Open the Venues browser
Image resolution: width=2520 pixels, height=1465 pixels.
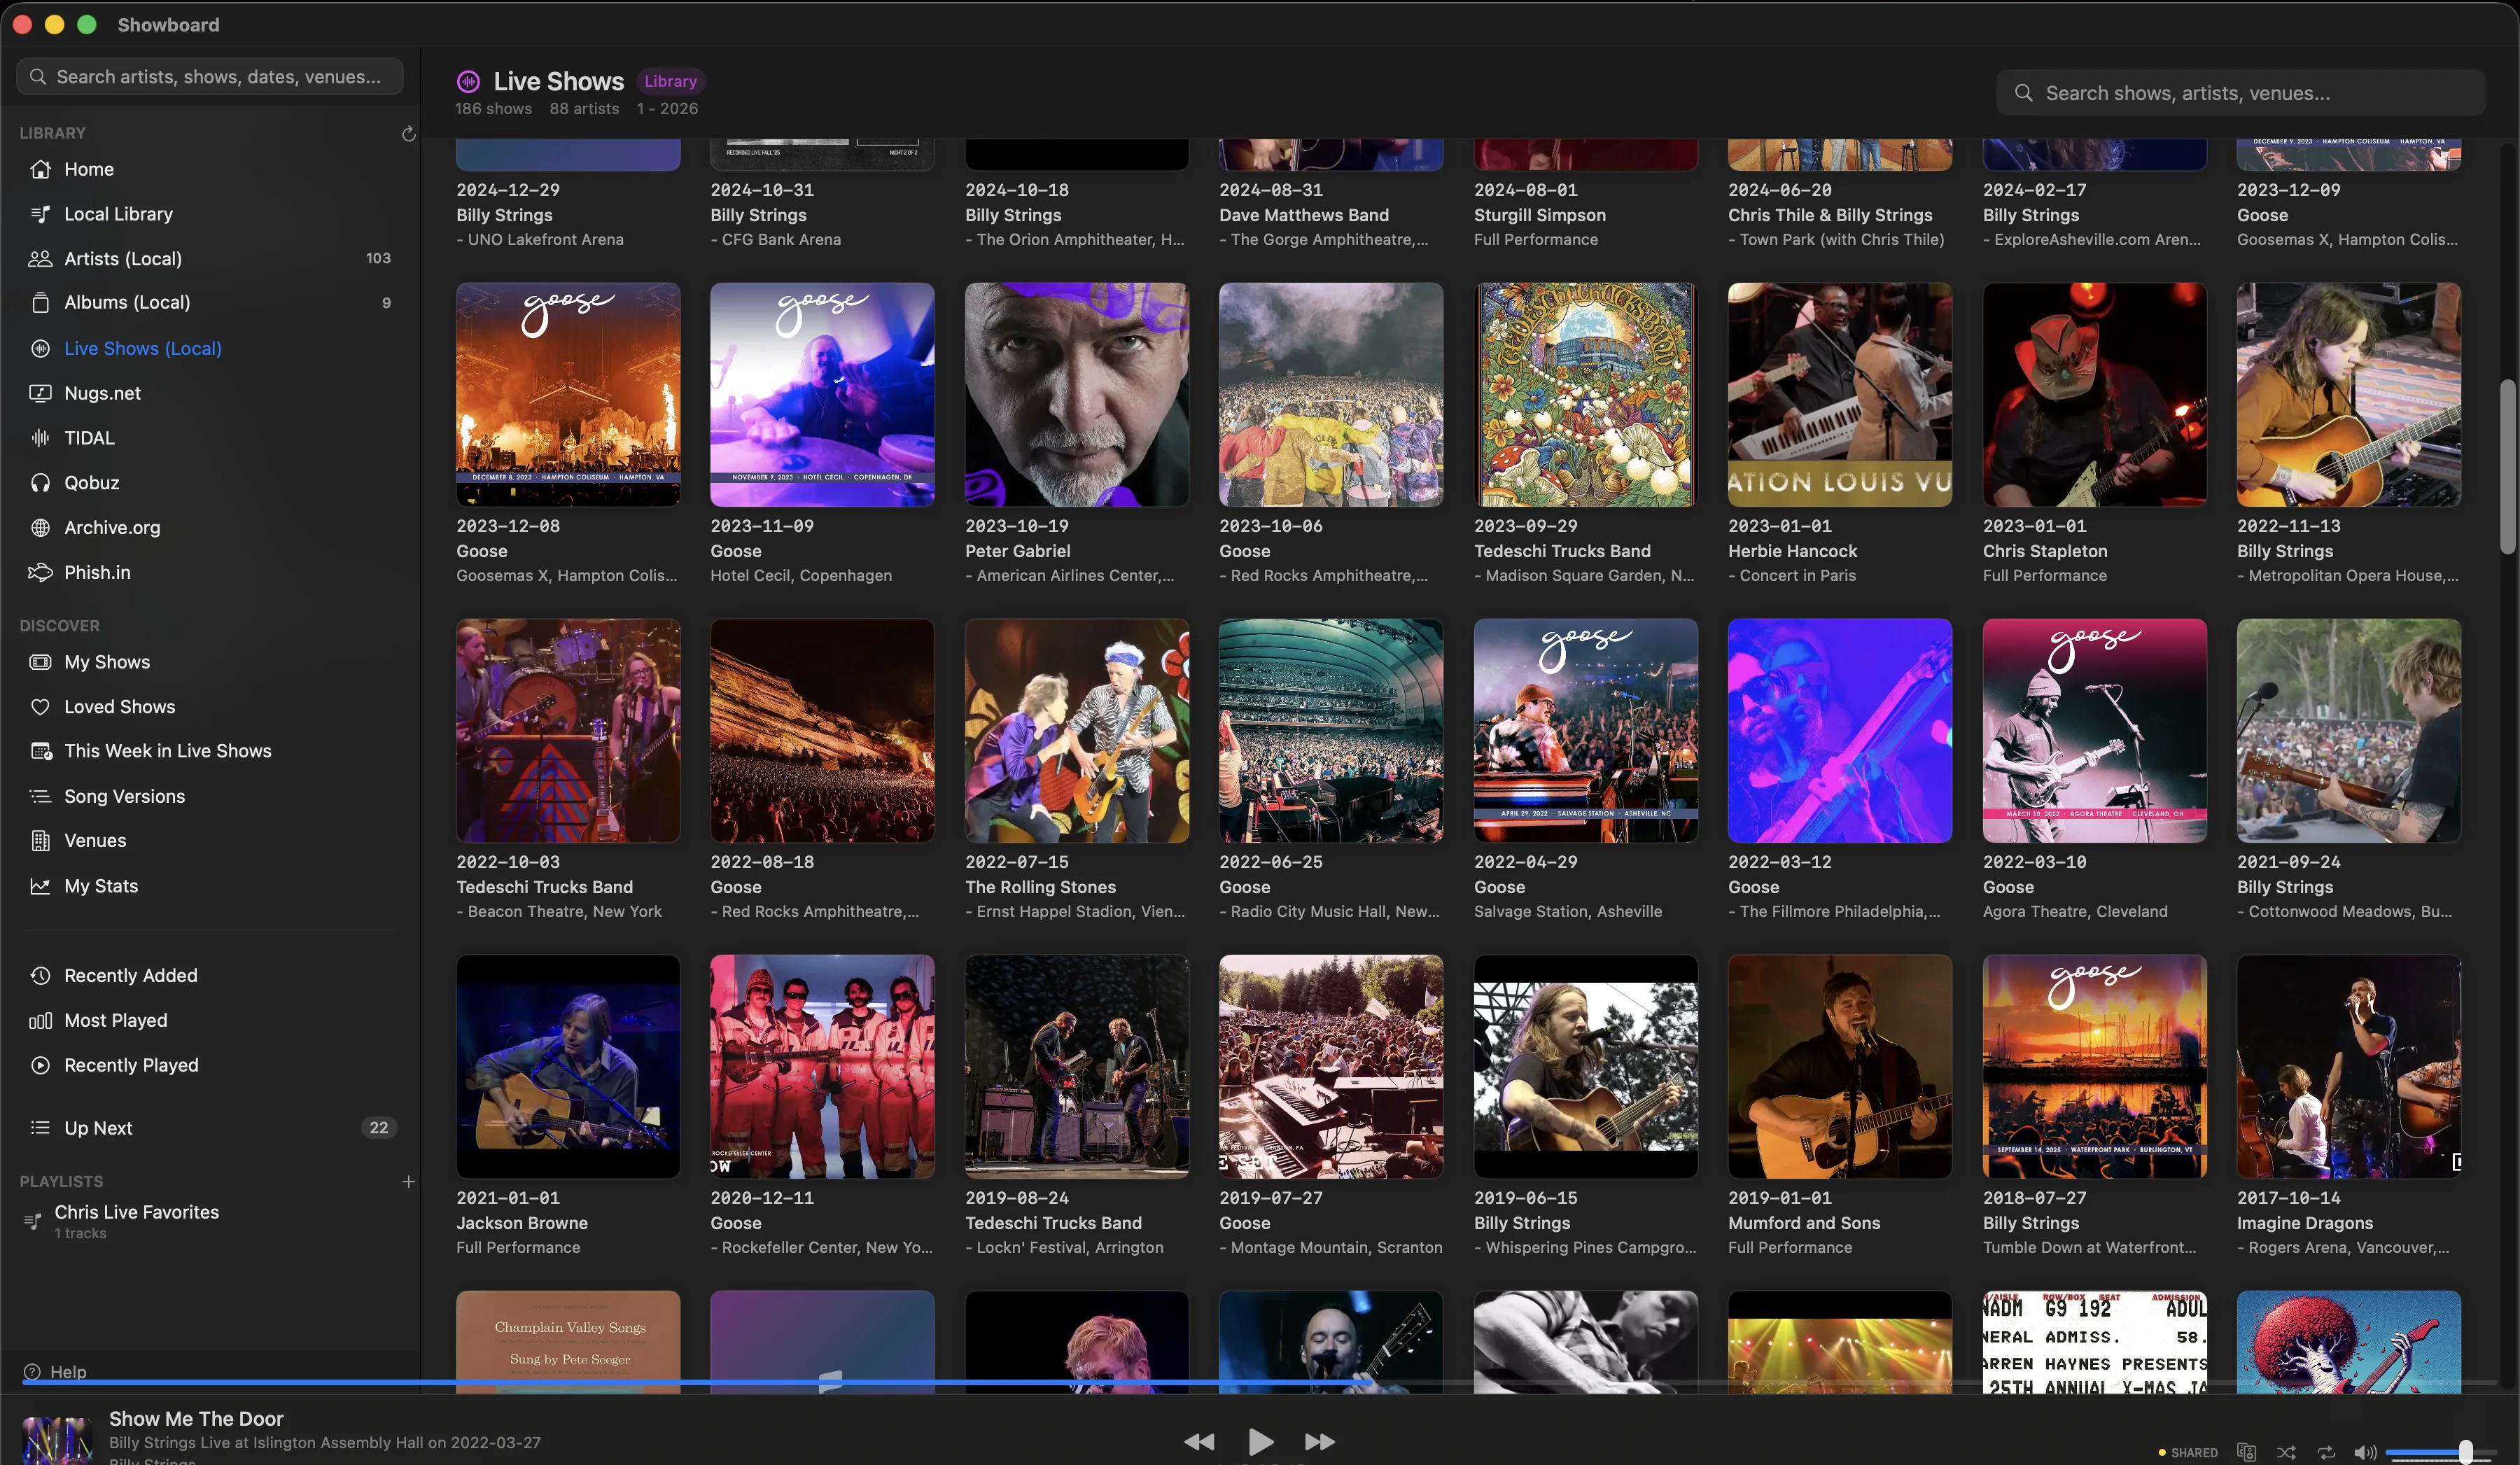point(95,840)
